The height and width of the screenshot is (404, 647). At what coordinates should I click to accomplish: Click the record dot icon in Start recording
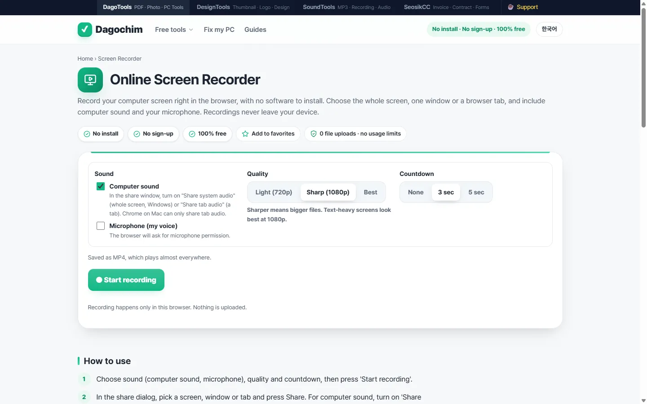99,280
